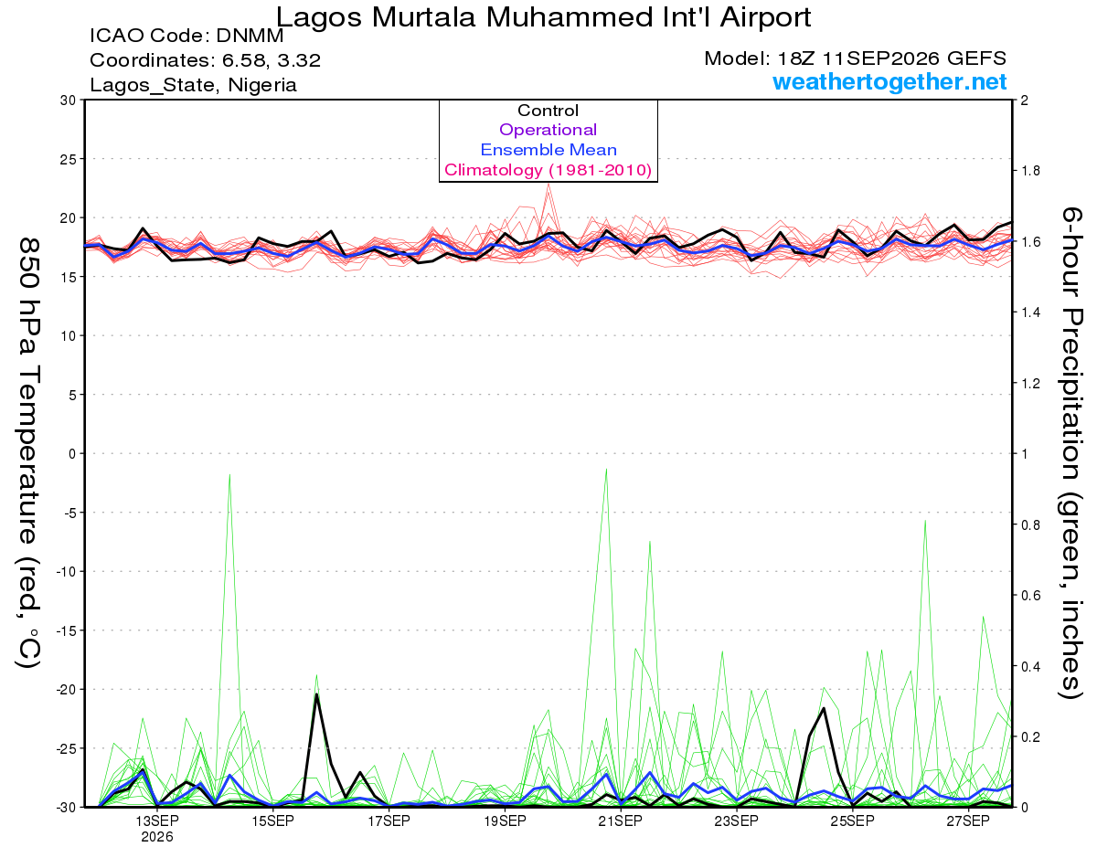The image size is (1097, 847).
Task: Click the Lagos_State, Nigeria label
Action: pos(193,85)
